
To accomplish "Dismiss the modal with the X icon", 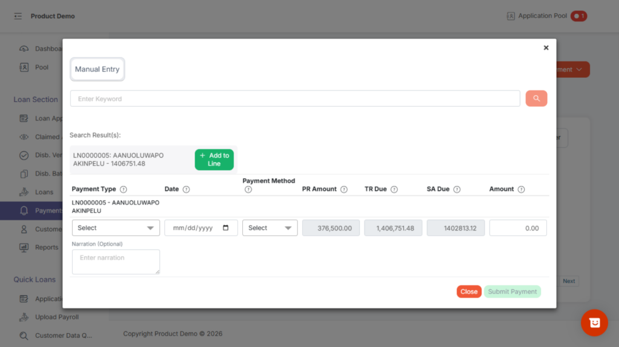I will [546, 48].
